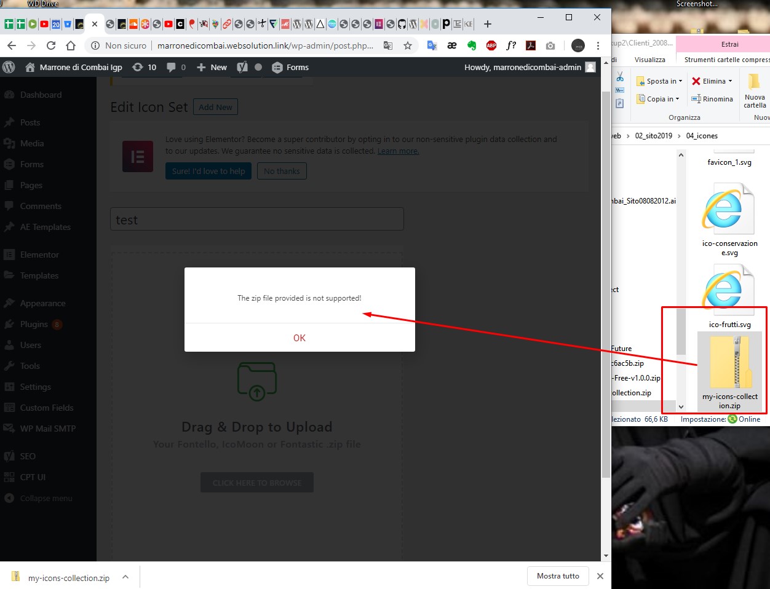Click the browser forward arrow
This screenshot has height=589, width=770.
point(31,45)
